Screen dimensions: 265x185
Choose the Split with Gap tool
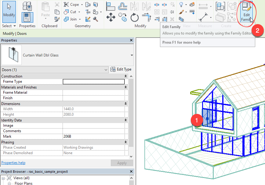pos(164,5)
